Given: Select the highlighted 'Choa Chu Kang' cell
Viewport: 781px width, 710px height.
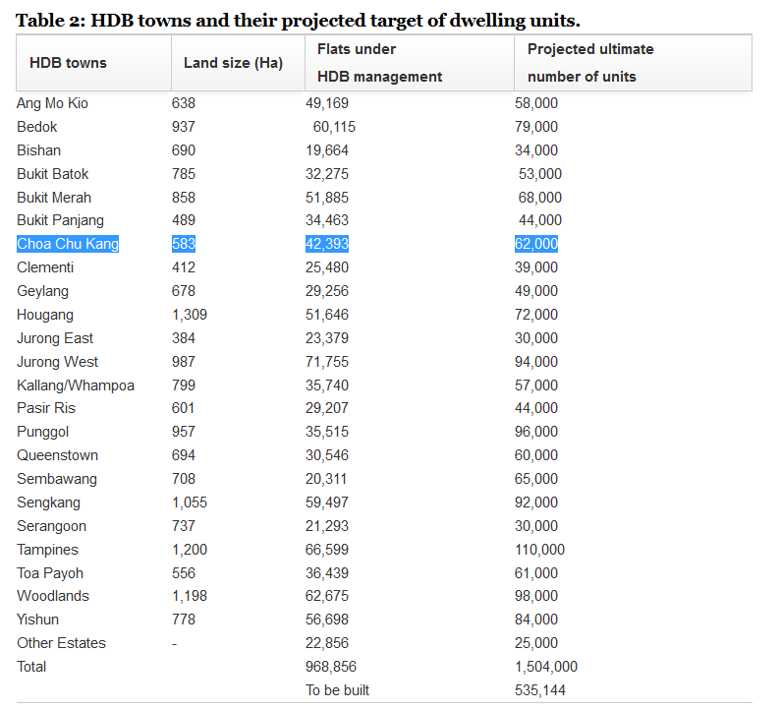Looking at the screenshot, I should coord(68,244).
